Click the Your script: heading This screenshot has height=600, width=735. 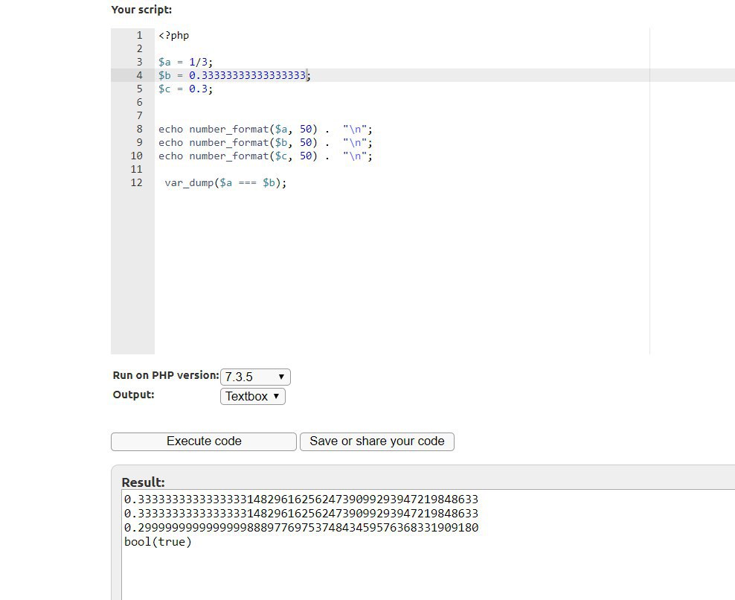coord(141,10)
